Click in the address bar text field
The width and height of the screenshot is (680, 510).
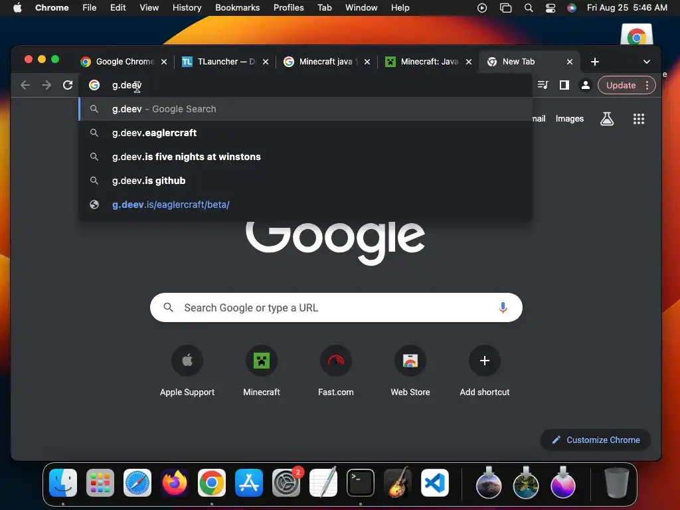coord(305,85)
